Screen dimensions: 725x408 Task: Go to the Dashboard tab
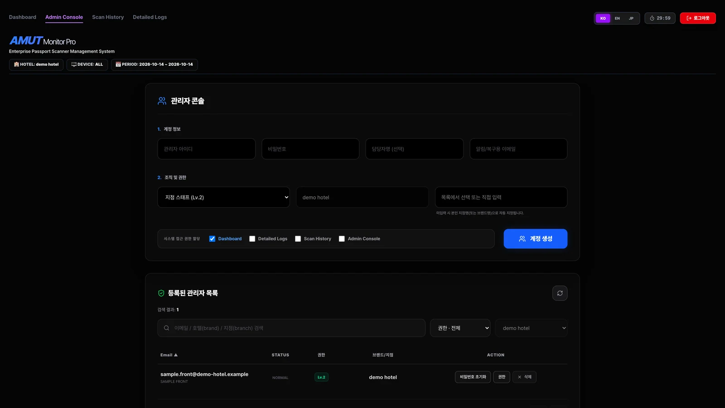point(23,17)
